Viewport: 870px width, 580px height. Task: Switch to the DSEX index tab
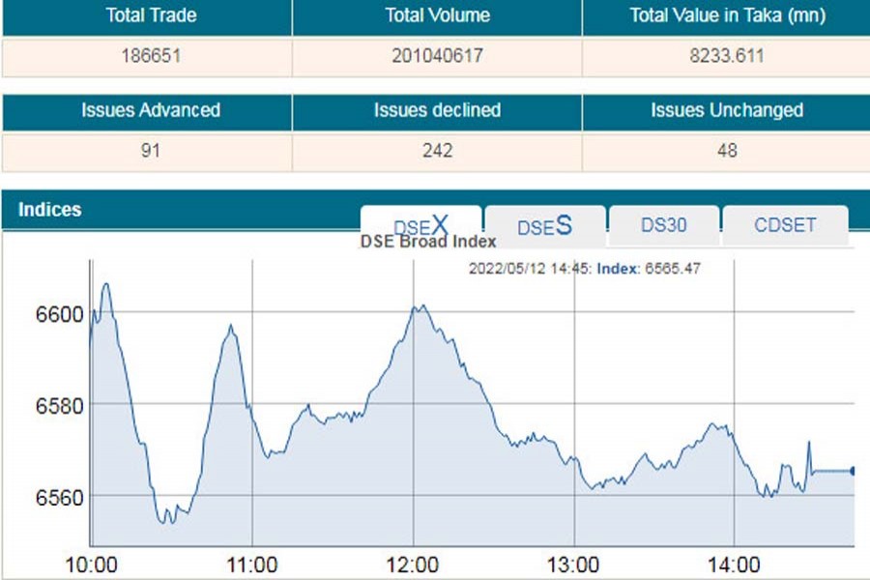[x=420, y=224]
